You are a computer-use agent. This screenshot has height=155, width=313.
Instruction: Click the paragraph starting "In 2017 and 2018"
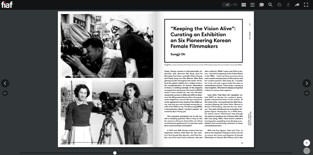(183, 134)
